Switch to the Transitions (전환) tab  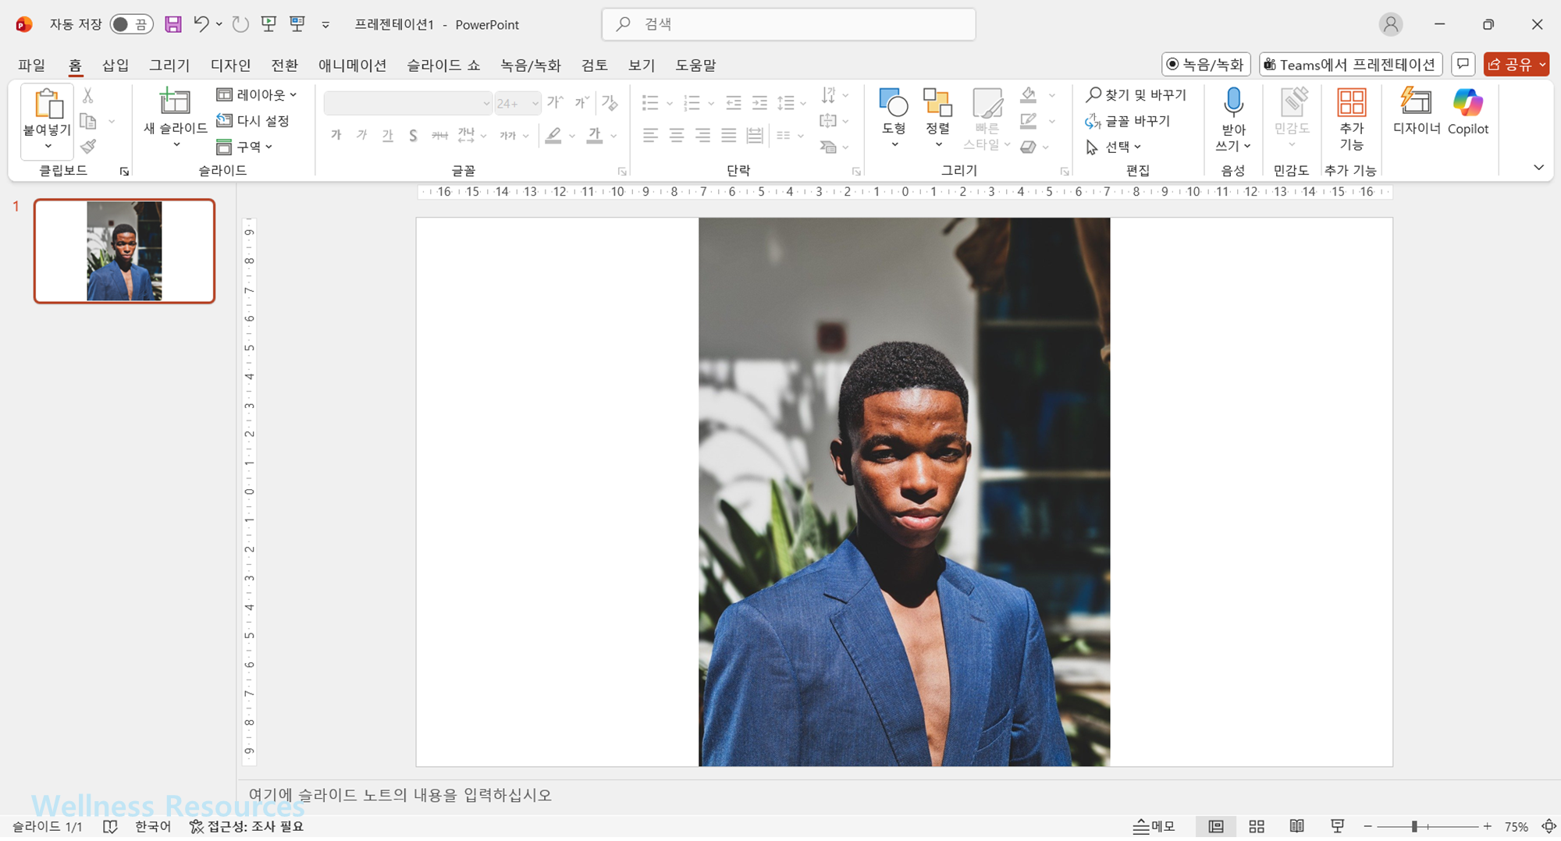pos(284,65)
